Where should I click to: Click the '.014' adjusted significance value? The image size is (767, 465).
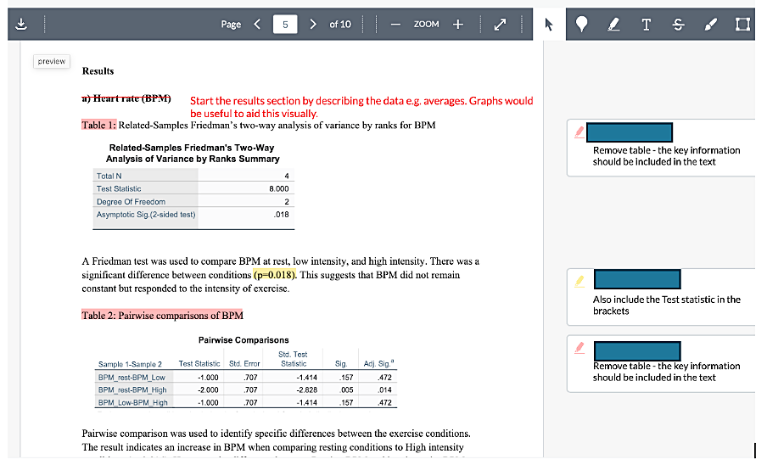tap(384, 390)
